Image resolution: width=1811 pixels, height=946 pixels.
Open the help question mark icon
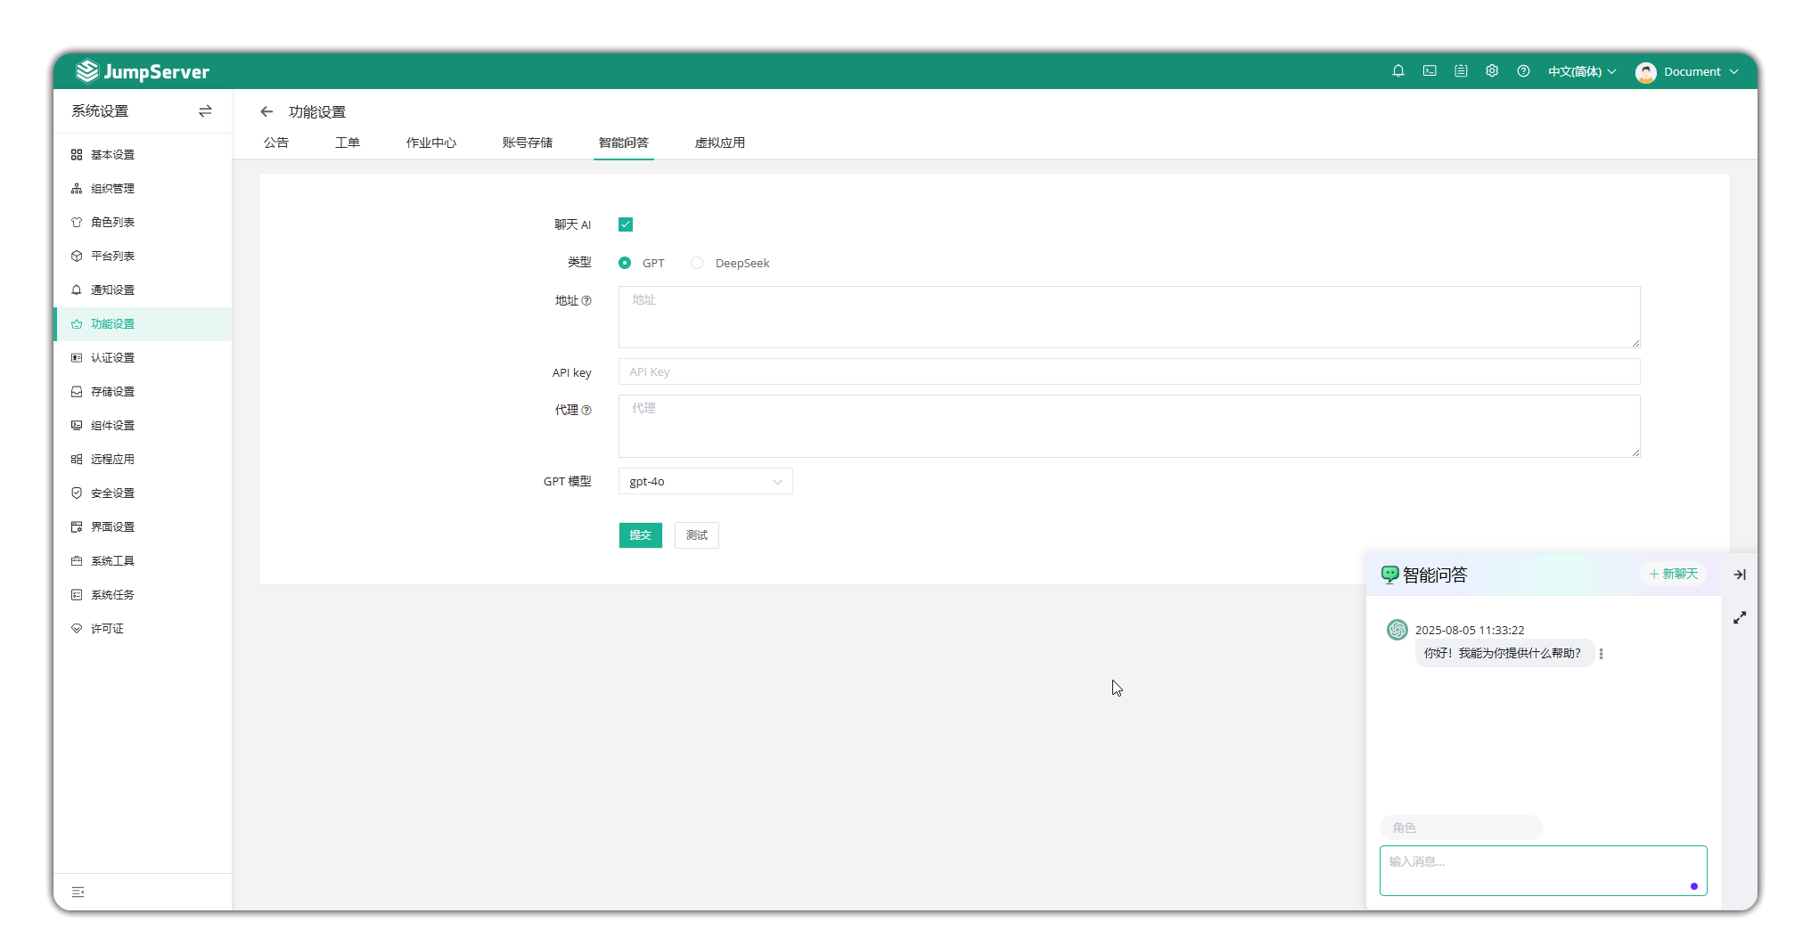1523,71
